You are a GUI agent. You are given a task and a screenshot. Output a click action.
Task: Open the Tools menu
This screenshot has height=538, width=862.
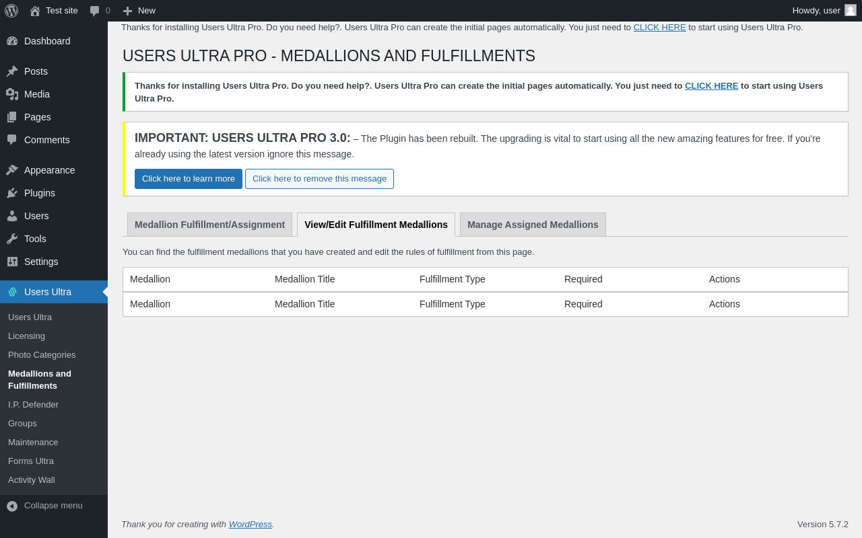(x=54, y=239)
